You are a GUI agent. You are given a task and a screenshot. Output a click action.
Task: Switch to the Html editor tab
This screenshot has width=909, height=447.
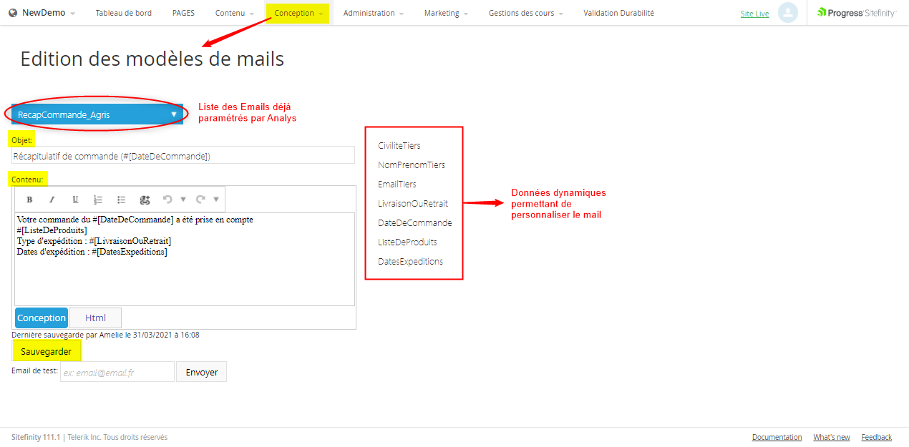click(95, 318)
